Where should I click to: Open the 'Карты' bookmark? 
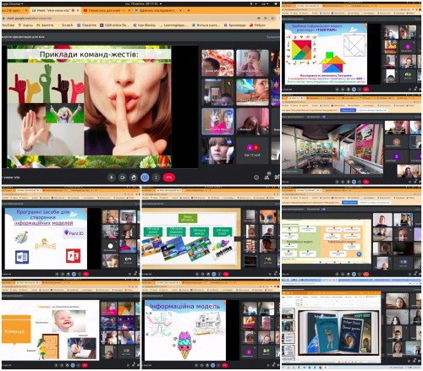(25, 25)
